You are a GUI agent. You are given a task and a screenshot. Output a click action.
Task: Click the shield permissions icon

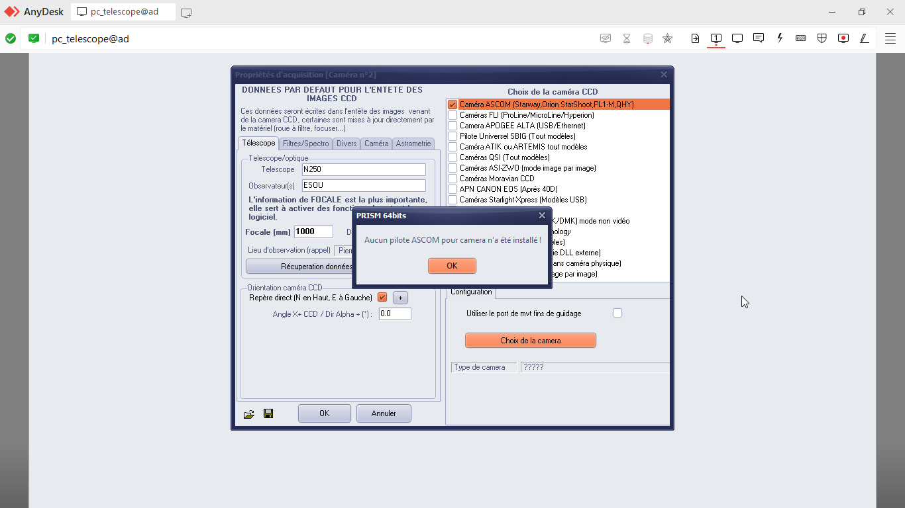click(x=822, y=38)
